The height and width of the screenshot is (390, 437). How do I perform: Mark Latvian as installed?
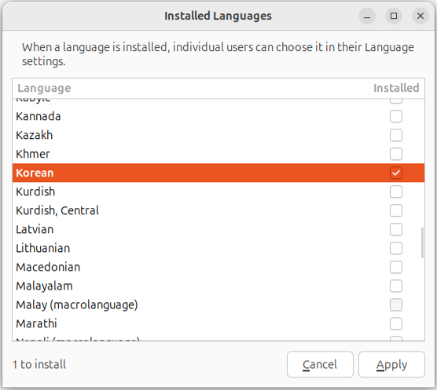396,229
